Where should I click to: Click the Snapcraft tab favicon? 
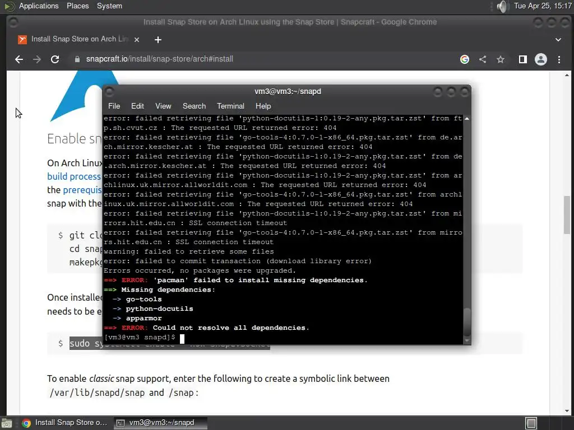(x=22, y=40)
